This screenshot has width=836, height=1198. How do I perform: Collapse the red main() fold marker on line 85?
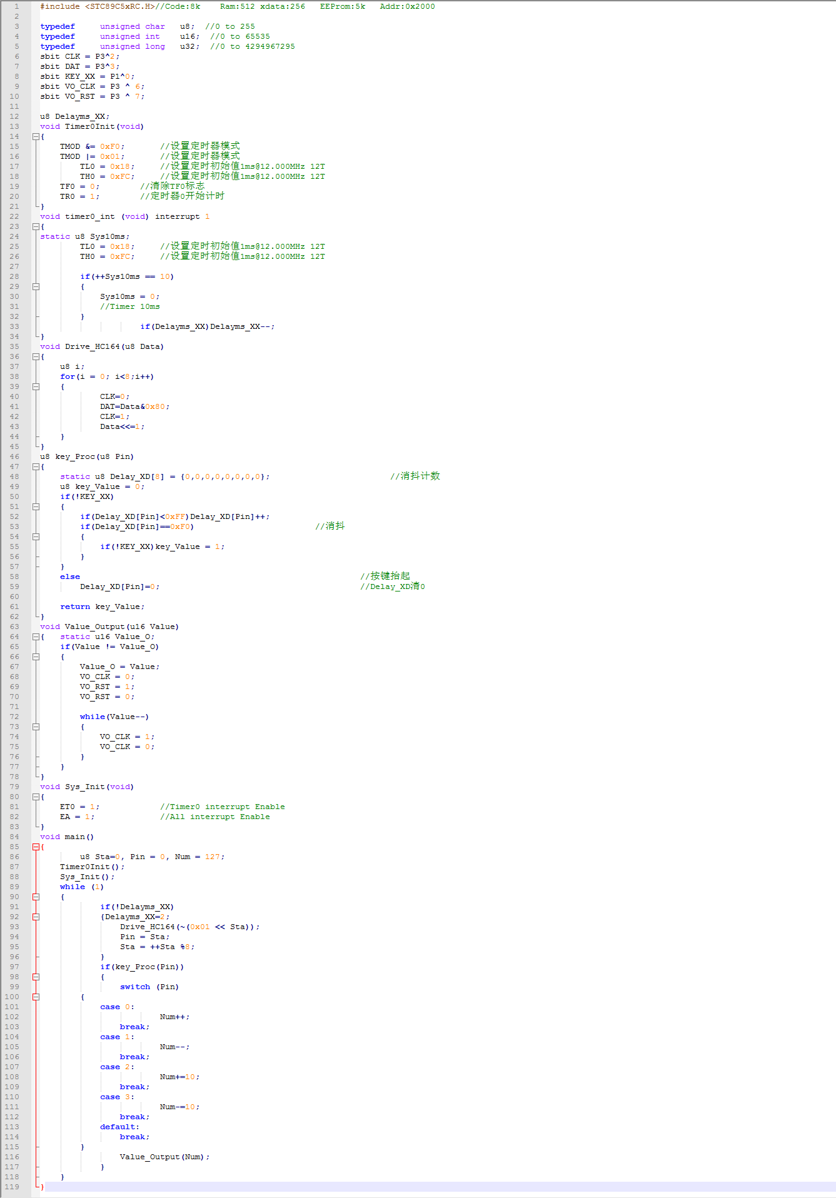coord(36,847)
